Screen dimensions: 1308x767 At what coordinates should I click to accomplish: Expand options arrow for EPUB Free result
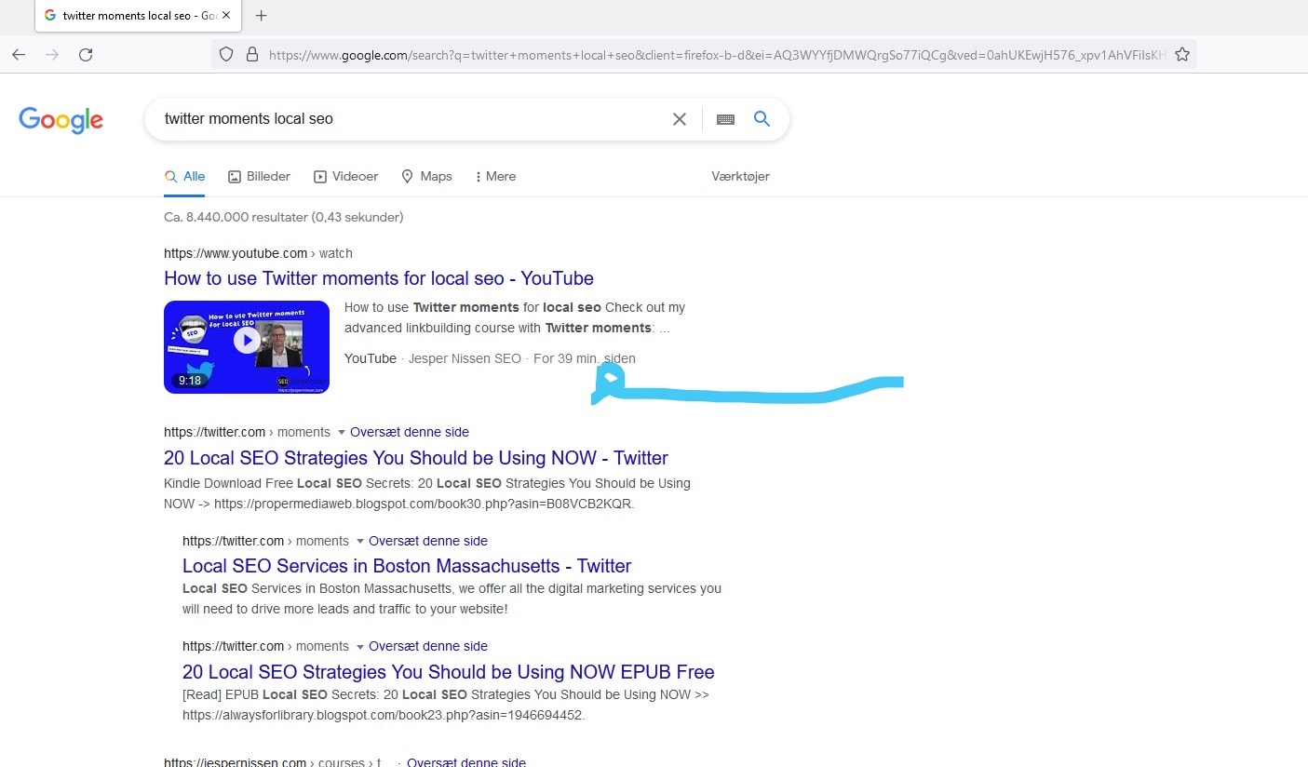[360, 646]
